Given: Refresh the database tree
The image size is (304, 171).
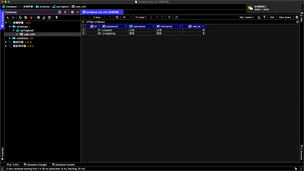Looking at the screenshot, I should tap(20, 18).
